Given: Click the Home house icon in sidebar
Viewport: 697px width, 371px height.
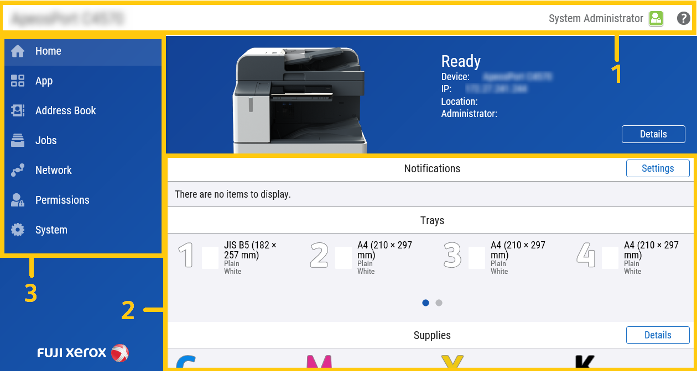Looking at the screenshot, I should [18, 51].
